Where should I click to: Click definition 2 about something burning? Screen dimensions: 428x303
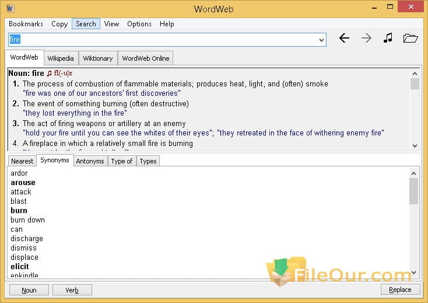[106, 104]
